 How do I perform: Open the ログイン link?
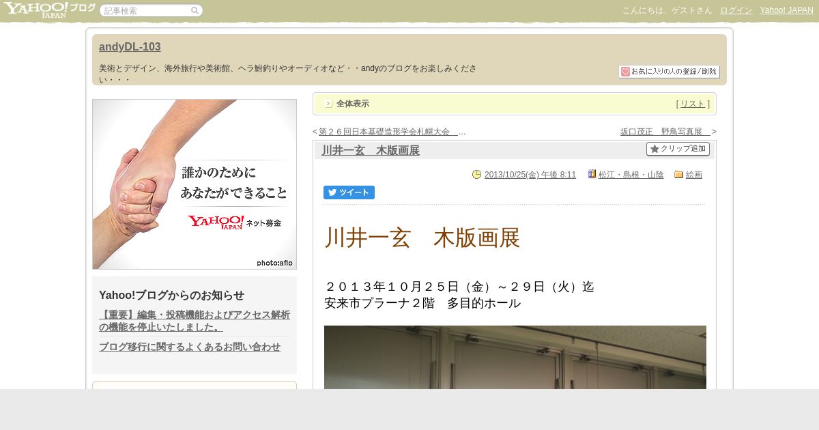(x=736, y=10)
